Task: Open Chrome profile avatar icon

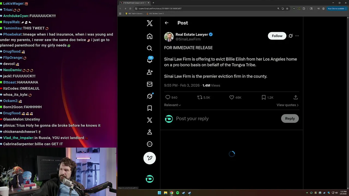Action: pyautogui.click(x=323, y=8)
